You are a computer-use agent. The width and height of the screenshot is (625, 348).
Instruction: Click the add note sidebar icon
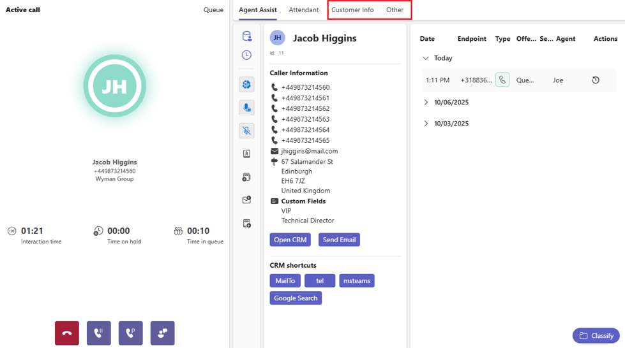coord(246,223)
